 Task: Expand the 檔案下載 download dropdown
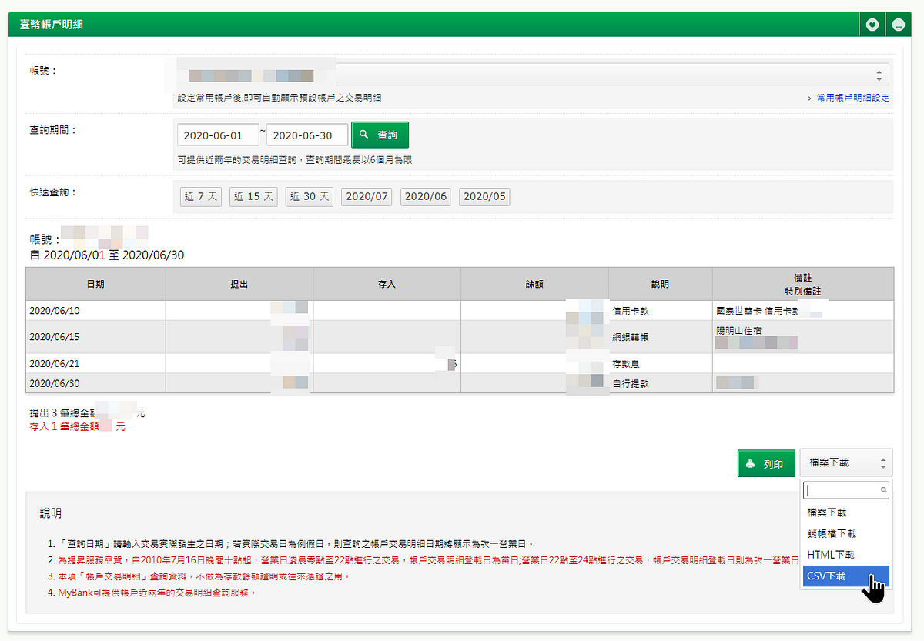point(845,462)
